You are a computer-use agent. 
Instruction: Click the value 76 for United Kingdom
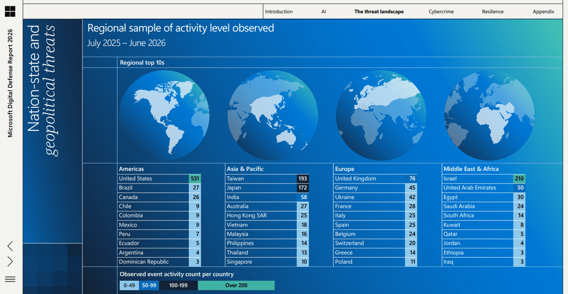[412, 178]
